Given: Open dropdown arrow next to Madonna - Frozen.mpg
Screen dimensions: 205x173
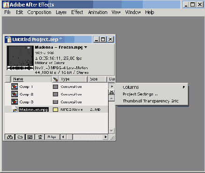Looking at the screenshot, I should [x=86, y=47].
